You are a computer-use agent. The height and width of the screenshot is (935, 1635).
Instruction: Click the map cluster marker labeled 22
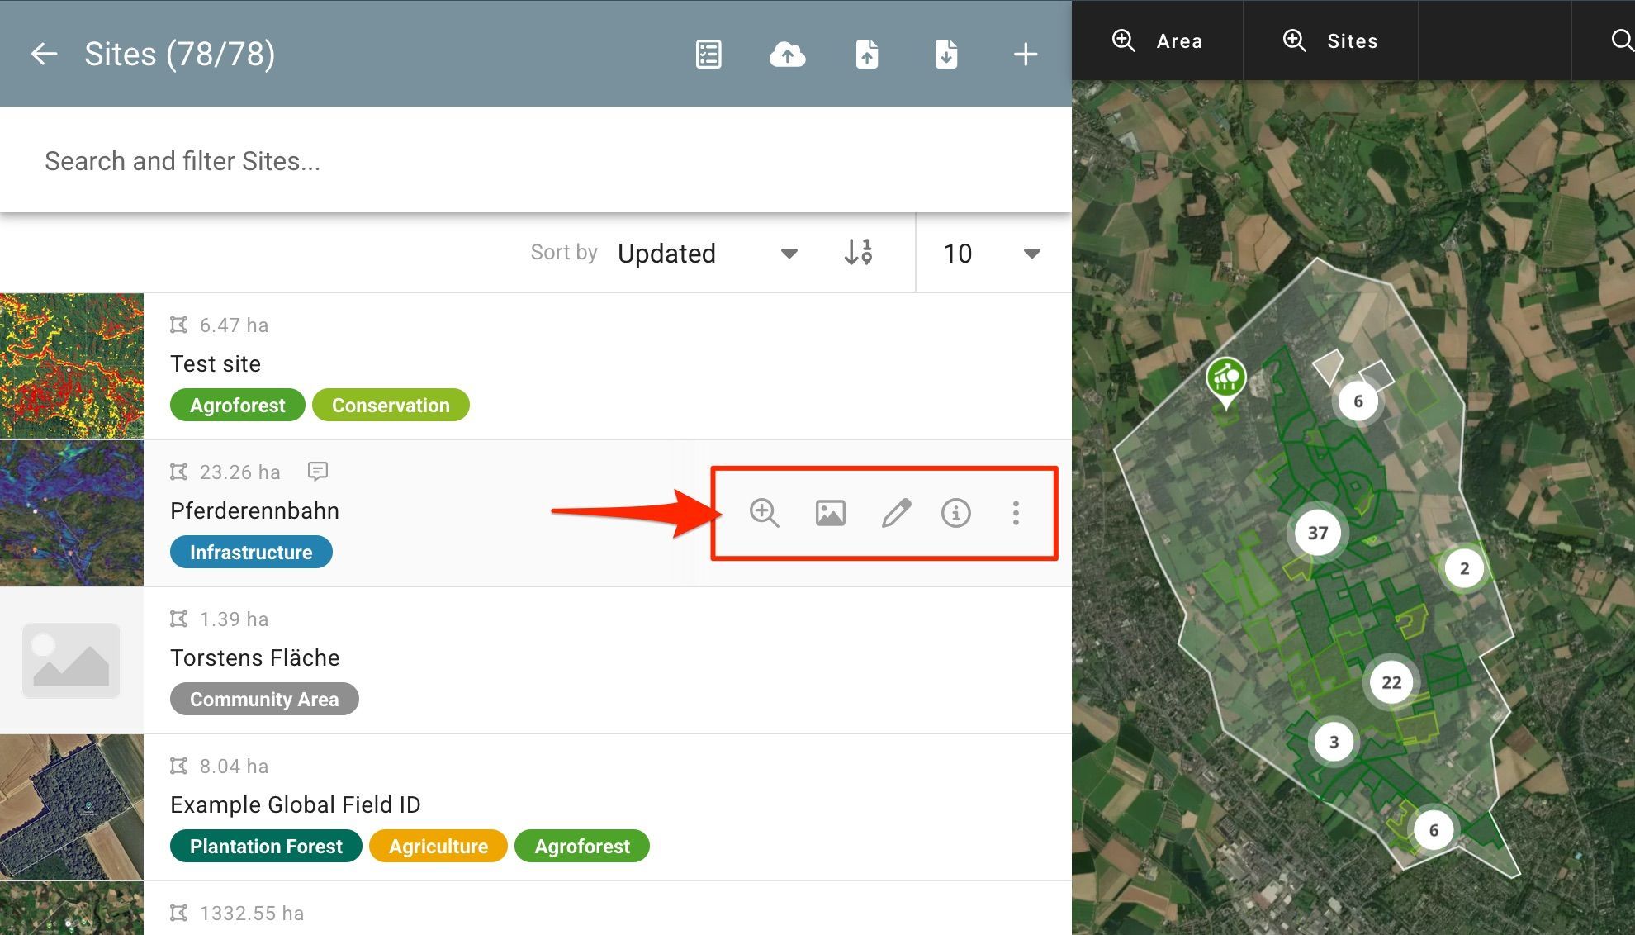pyautogui.click(x=1391, y=682)
